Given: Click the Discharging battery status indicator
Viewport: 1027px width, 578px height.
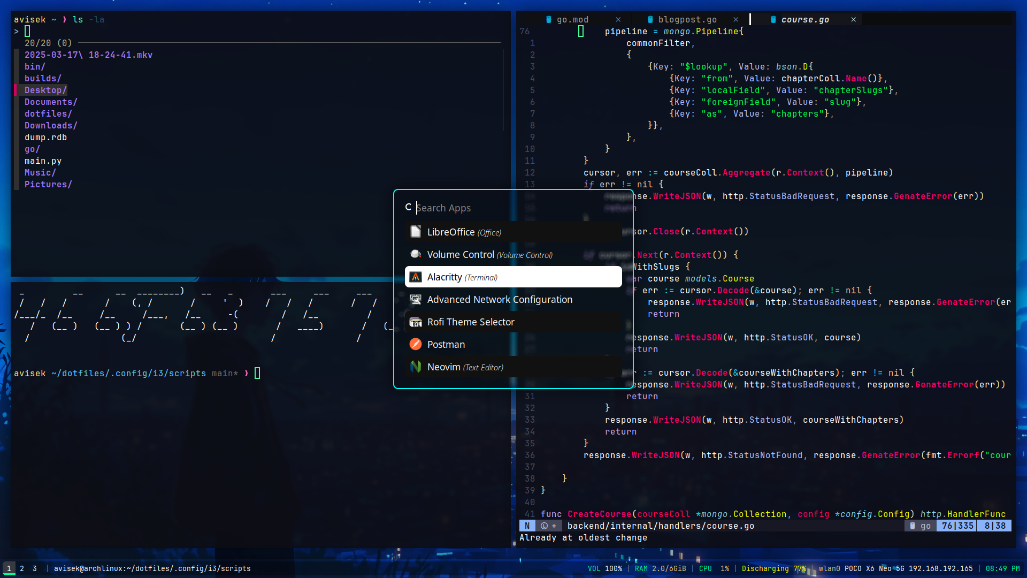Looking at the screenshot, I should click(x=773, y=568).
